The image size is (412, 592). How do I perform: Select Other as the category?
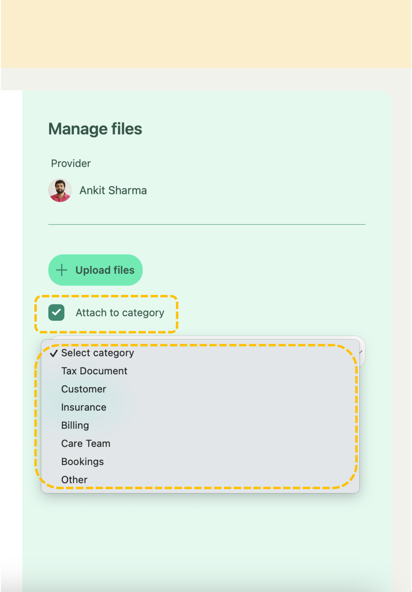[x=200, y=480]
